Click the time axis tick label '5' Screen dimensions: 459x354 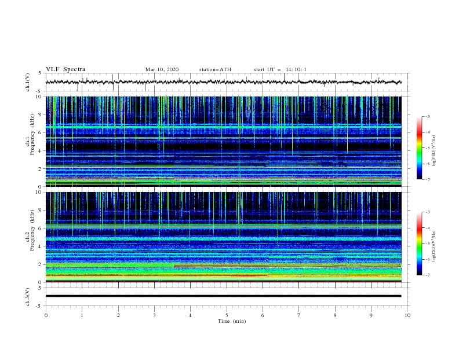pos(227,315)
